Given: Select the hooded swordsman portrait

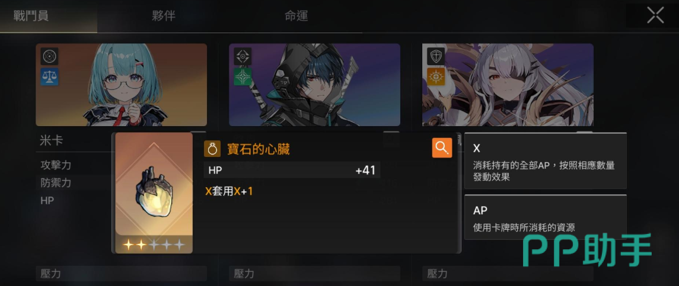Looking at the screenshot, I should pyautogui.click(x=314, y=85).
